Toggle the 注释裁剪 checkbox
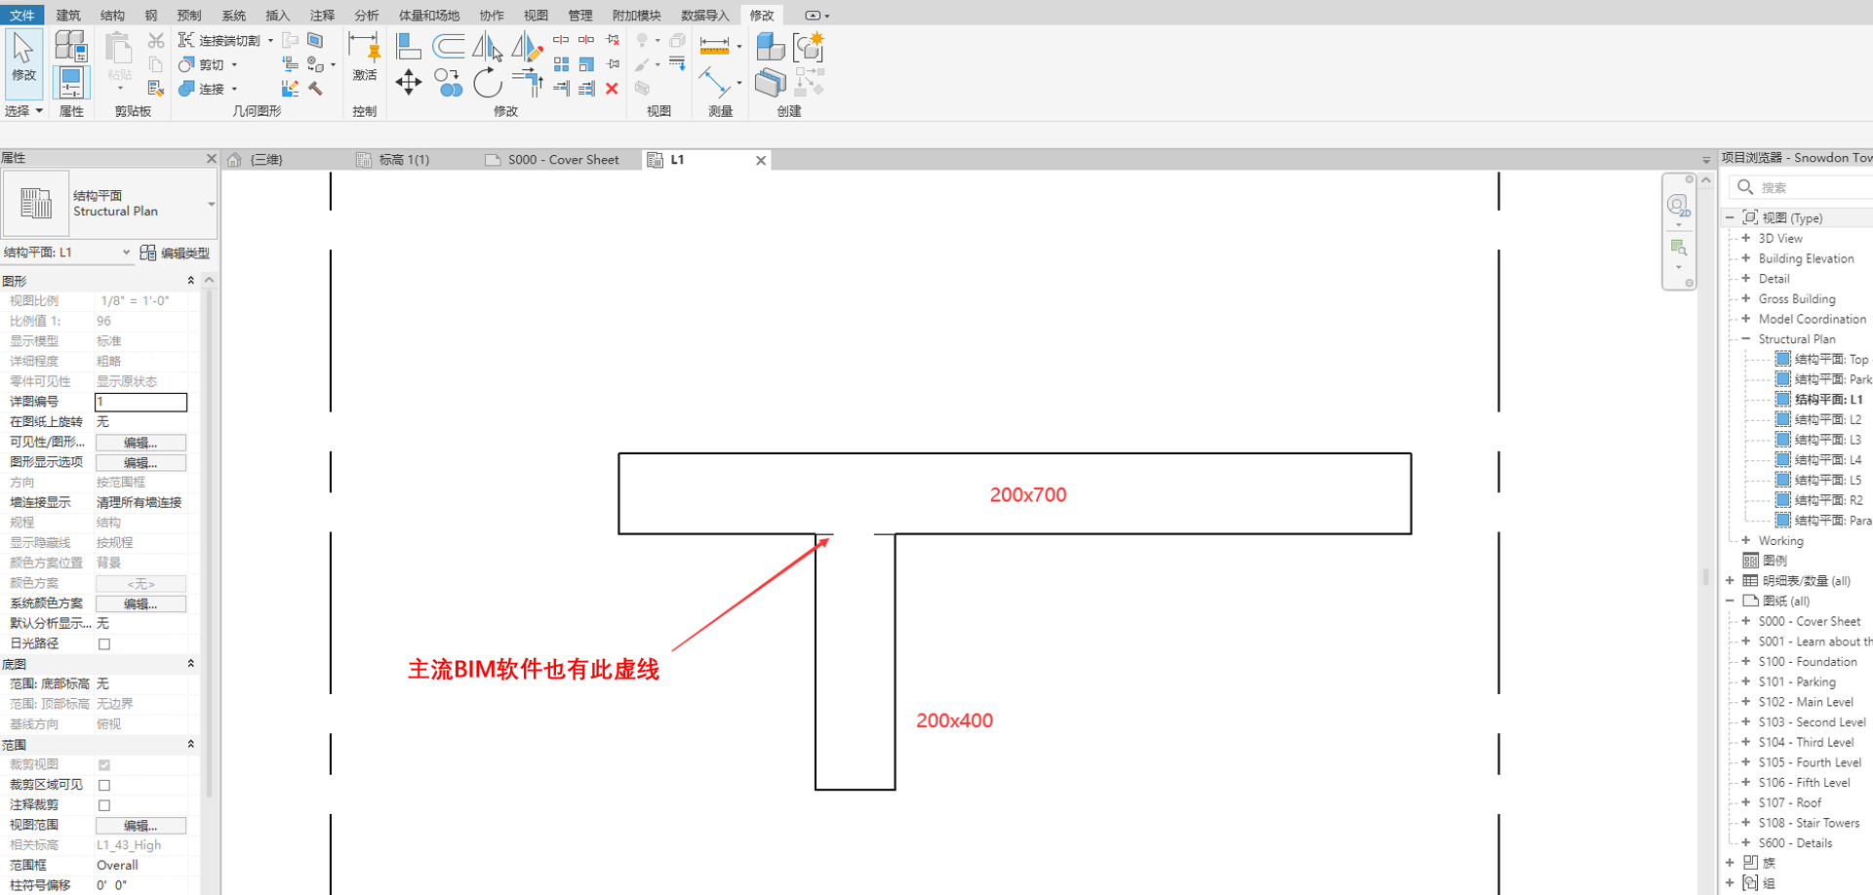This screenshot has width=1873, height=895. 104,805
